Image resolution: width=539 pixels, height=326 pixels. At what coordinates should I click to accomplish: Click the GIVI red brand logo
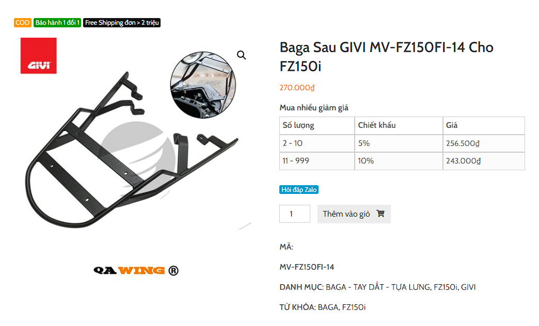pyautogui.click(x=39, y=56)
